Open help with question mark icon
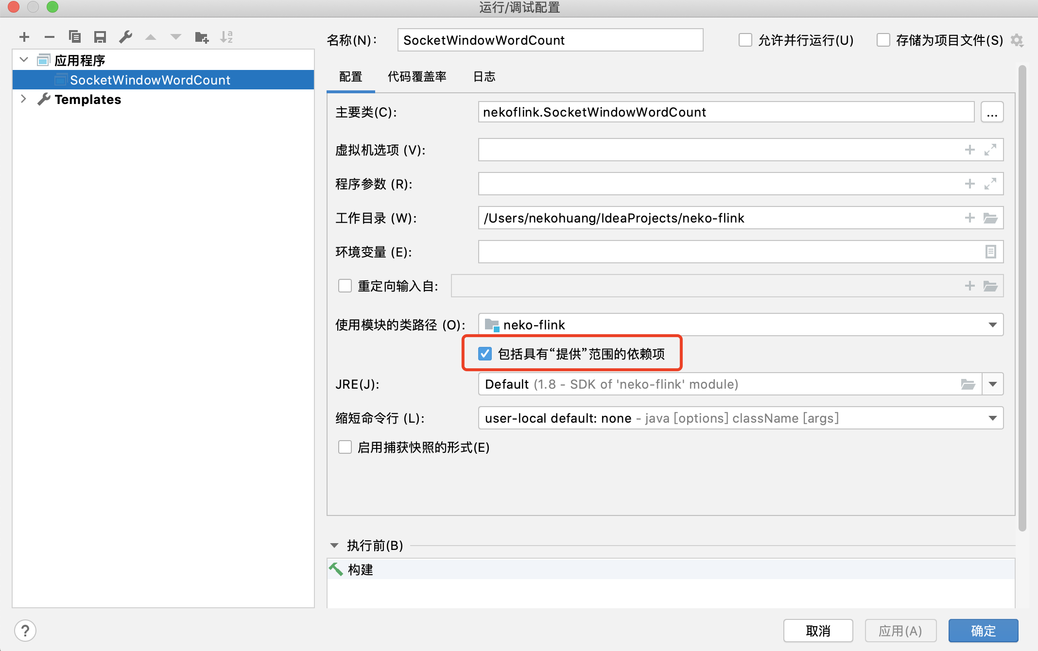 [25, 631]
